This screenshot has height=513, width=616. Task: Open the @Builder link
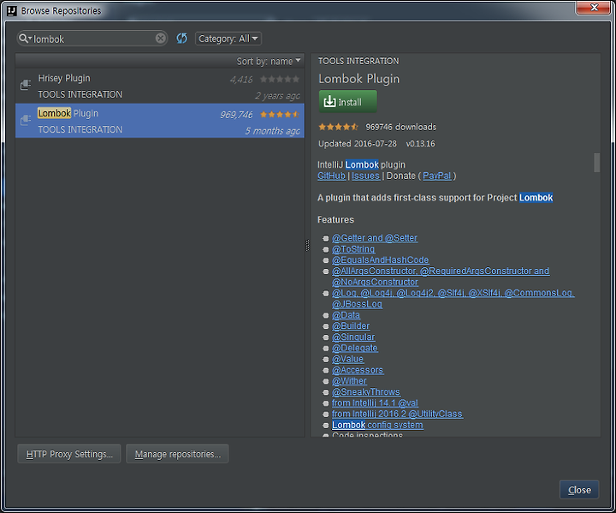(x=351, y=326)
